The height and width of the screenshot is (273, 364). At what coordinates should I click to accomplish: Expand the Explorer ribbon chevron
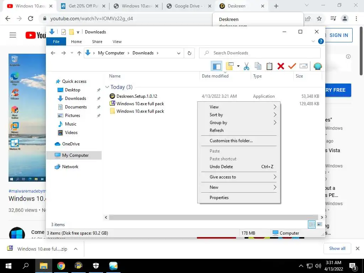point(313,41)
